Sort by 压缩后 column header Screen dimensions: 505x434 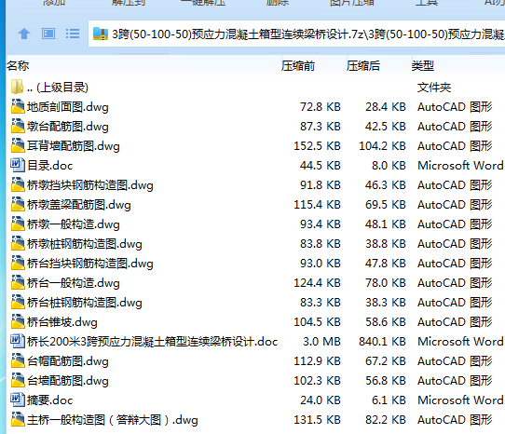coord(363,66)
